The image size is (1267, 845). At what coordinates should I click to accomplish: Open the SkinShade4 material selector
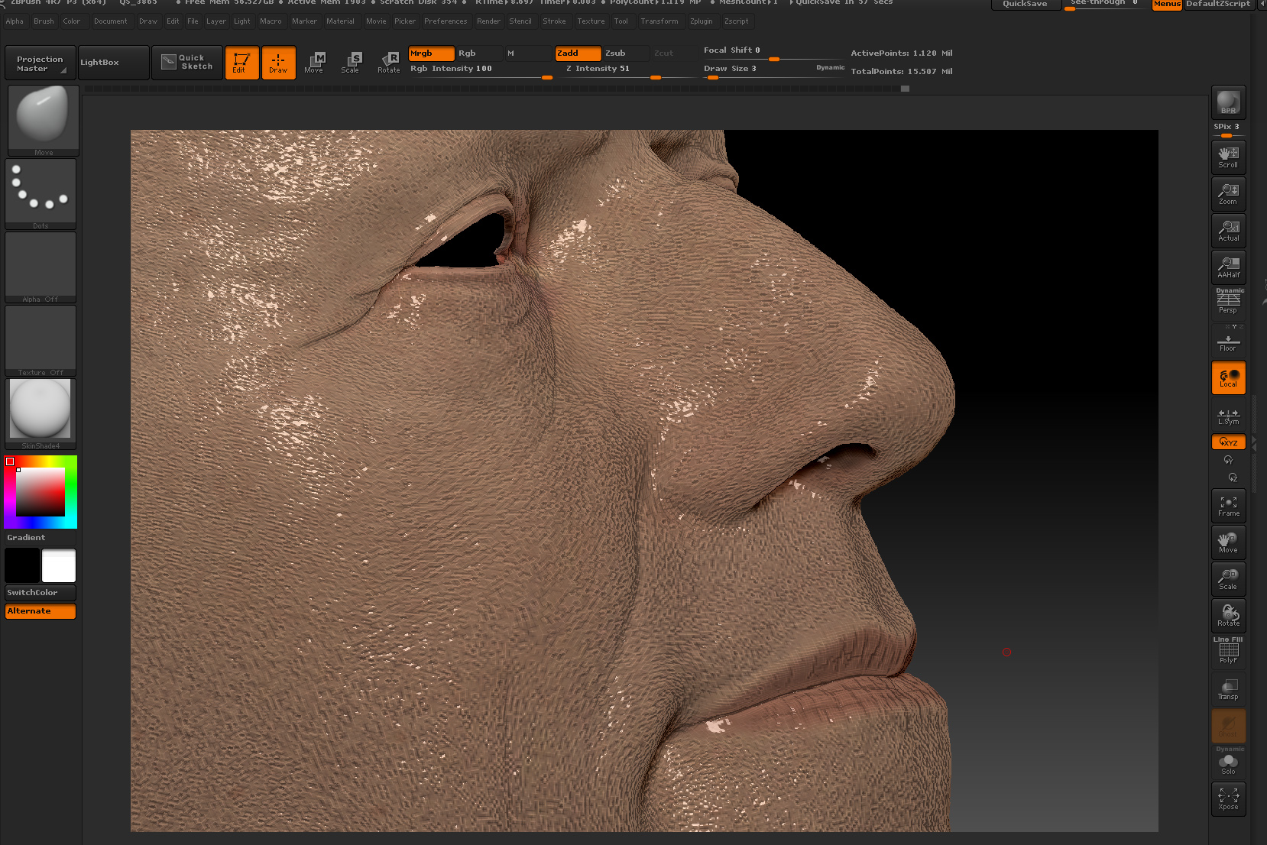[41, 413]
